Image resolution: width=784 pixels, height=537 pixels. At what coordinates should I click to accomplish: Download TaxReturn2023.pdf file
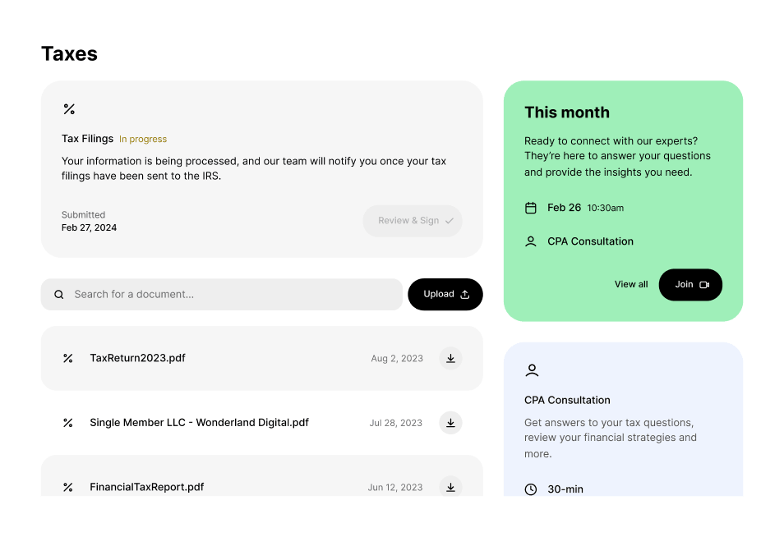(x=450, y=358)
